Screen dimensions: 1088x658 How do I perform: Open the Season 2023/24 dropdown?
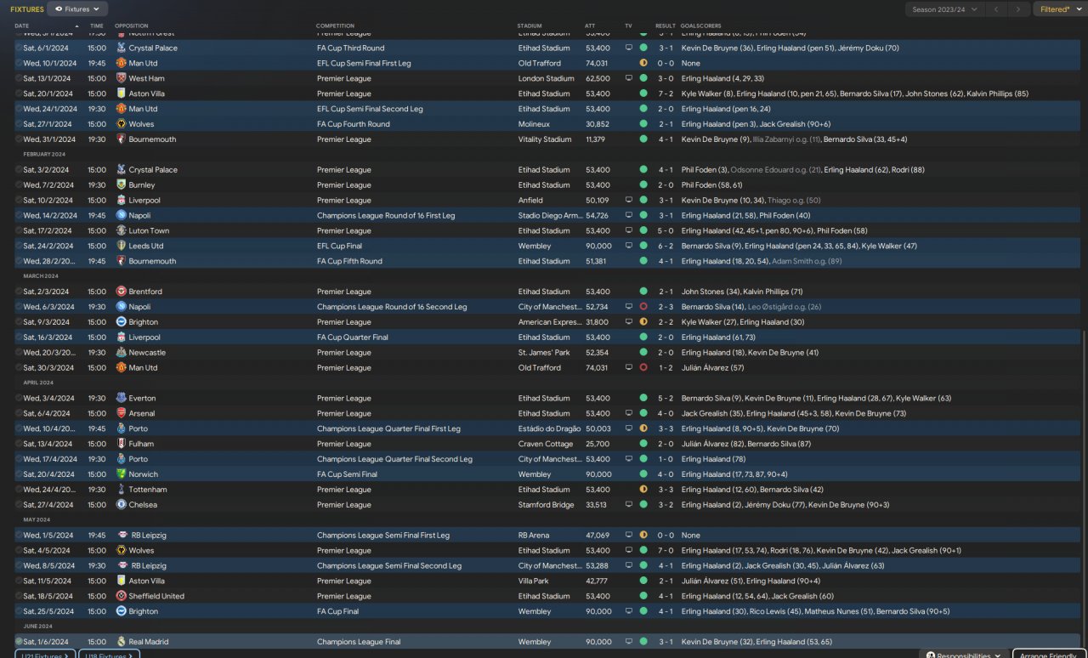pyautogui.click(x=943, y=9)
